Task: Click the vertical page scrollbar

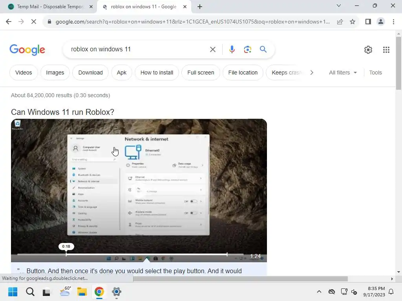Action: pos(398,63)
